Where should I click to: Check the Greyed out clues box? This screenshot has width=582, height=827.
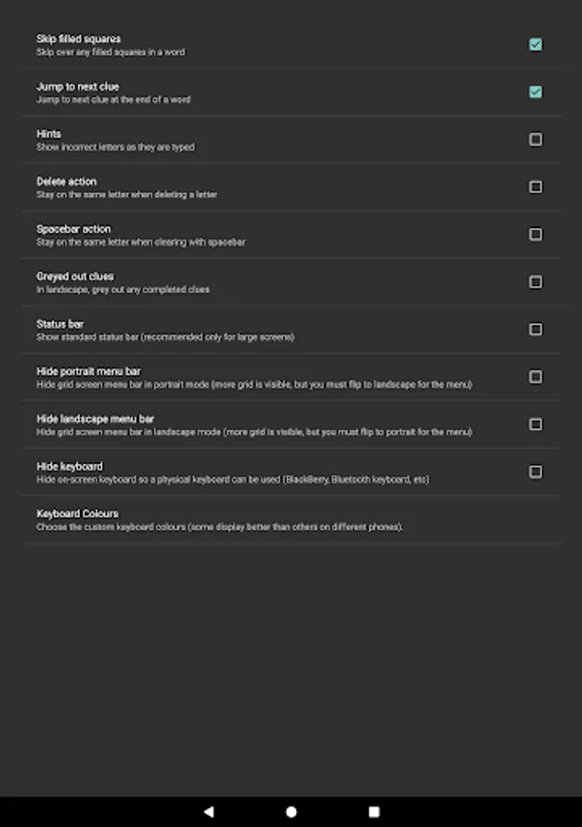pos(535,282)
